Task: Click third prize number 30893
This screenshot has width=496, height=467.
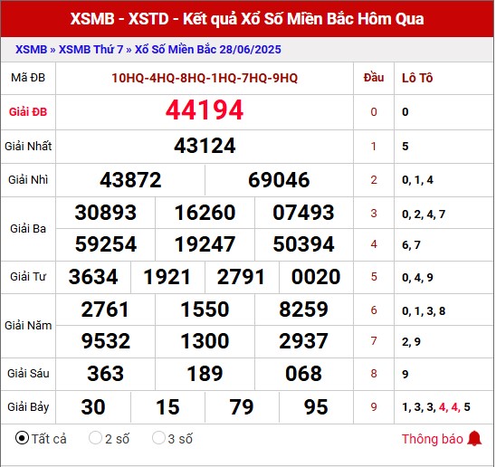Action: tap(105, 213)
